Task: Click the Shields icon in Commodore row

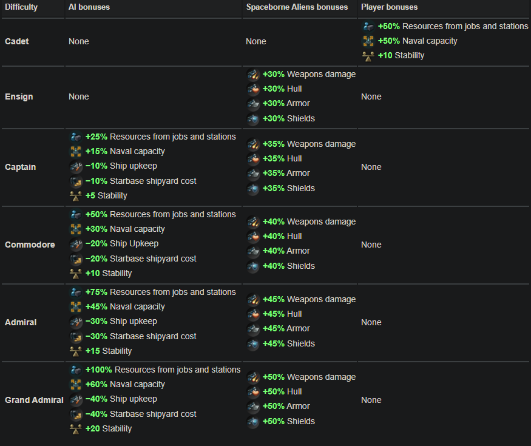Action: pyautogui.click(x=252, y=266)
